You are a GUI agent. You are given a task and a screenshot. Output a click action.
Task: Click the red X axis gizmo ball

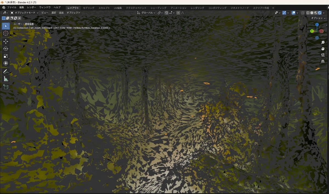pos(321,31)
